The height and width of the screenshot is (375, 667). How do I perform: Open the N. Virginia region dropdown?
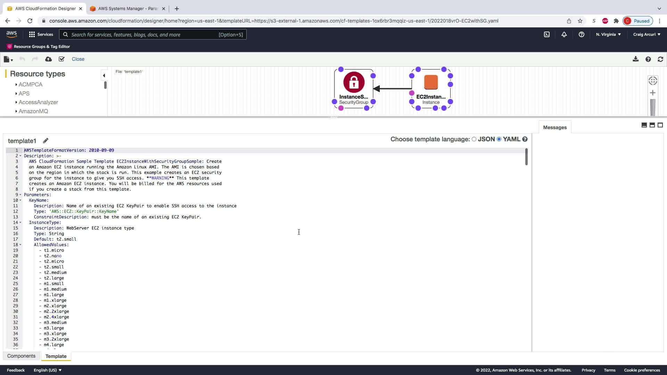[608, 34]
